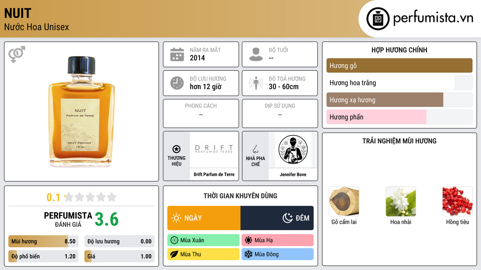
Task: Select the Độ lưu hương 0.00 score bar
Action: point(119,241)
